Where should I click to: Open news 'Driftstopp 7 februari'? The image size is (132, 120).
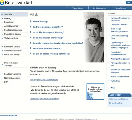(119, 25)
